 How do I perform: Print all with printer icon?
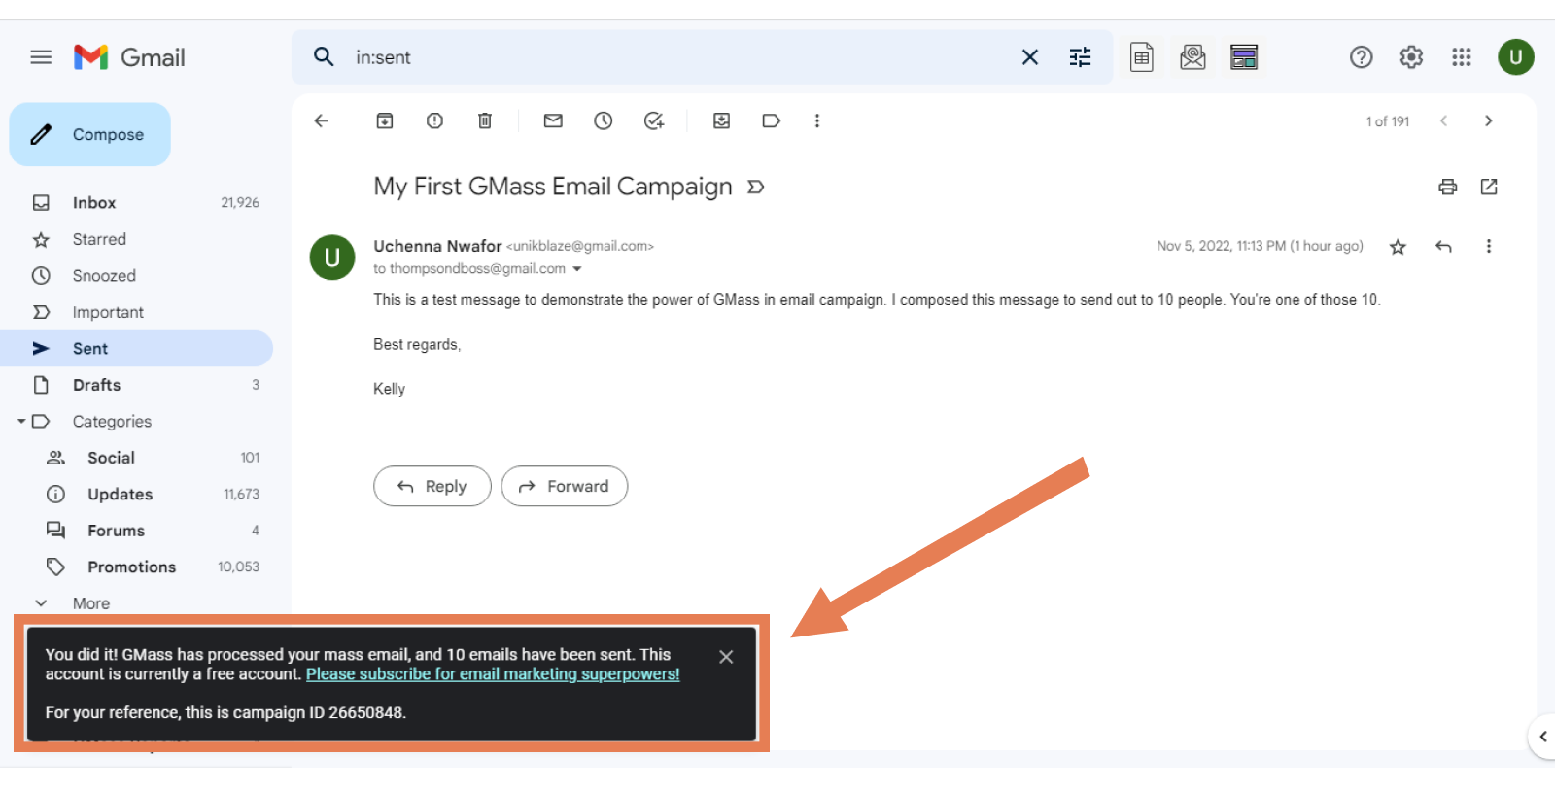tap(1448, 187)
